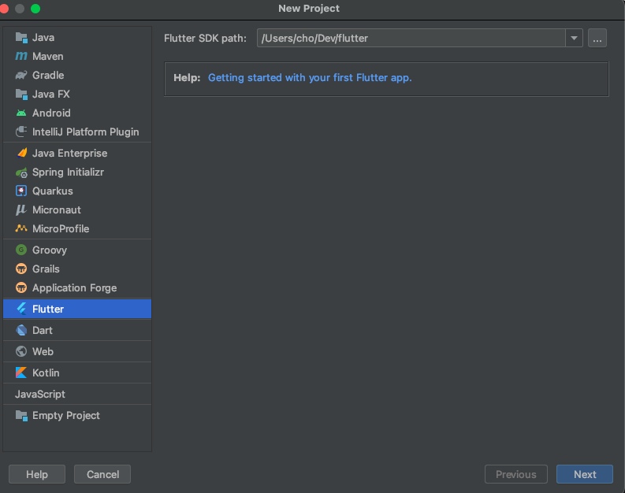Click the Java project type icon
Image resolution: width=625 pixels, height=493 pixels.
pyautogui.click(x=21, y=38)
